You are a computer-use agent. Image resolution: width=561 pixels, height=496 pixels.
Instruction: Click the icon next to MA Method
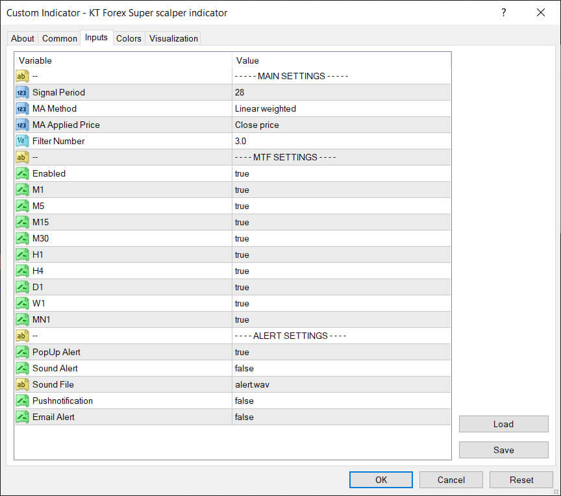point(22,108)
